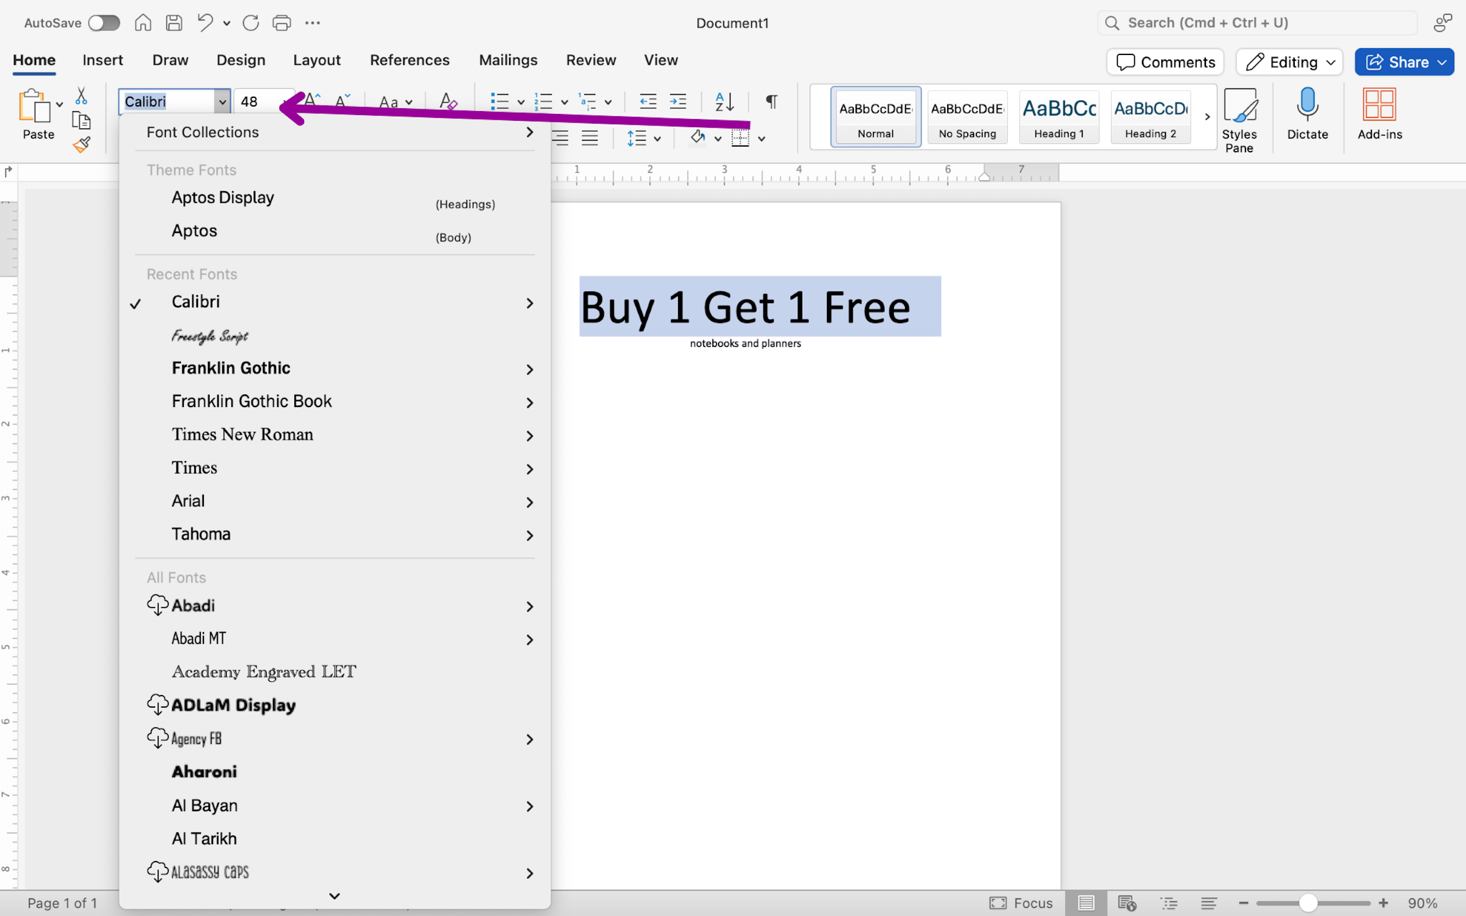Open the Editing mode dropdown

tap(1290, 62)
